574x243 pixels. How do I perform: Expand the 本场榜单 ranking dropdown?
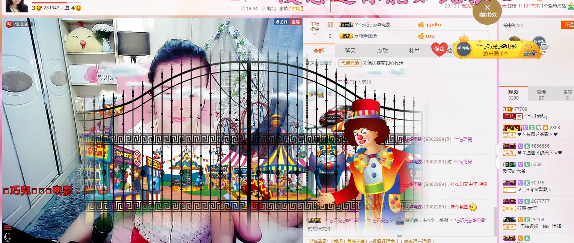tap(315, 29)
